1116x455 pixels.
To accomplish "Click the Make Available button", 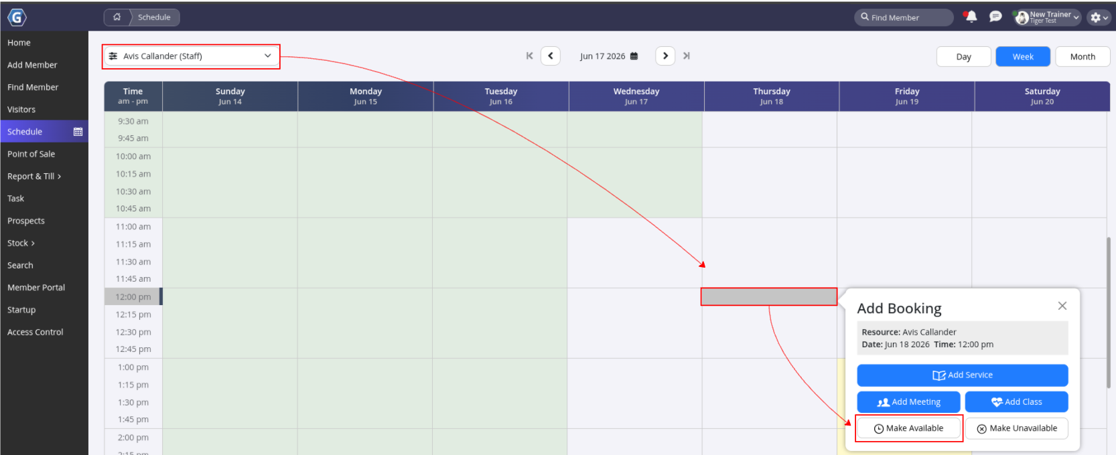I will click(909, 428).
